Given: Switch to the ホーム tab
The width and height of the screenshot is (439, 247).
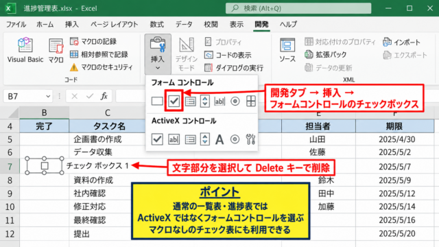Looking at the screenshot, I should click(45, 25).
